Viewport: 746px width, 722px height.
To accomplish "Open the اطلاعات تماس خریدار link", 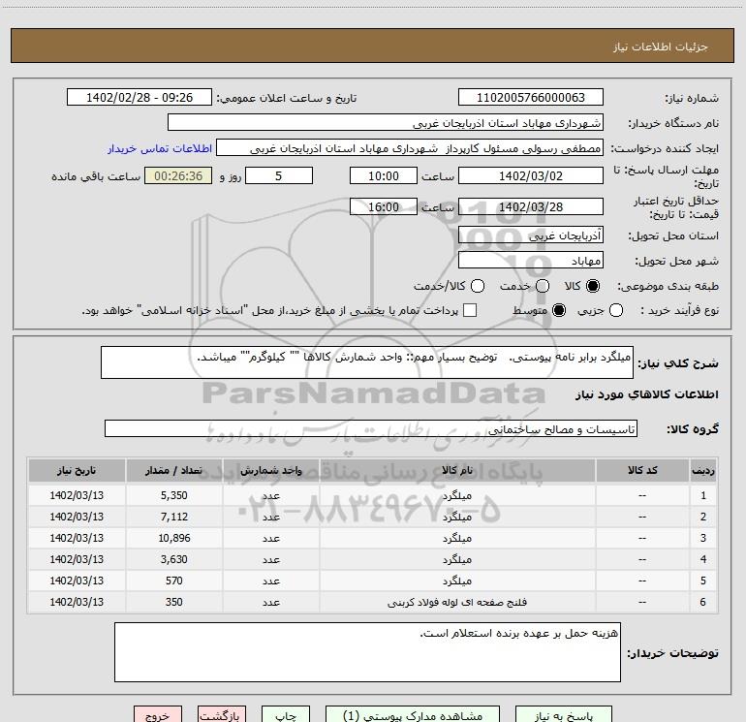I will [160, 148].
